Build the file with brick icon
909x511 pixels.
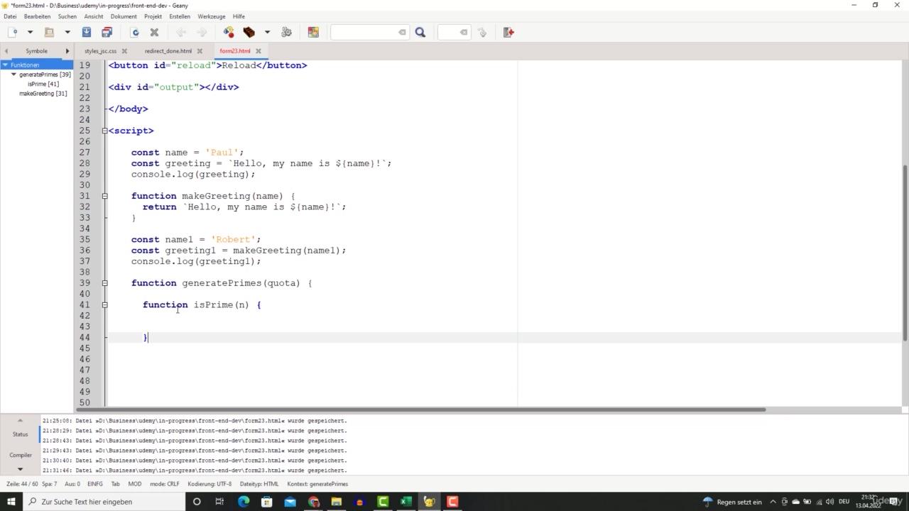[x=249, y=32]
